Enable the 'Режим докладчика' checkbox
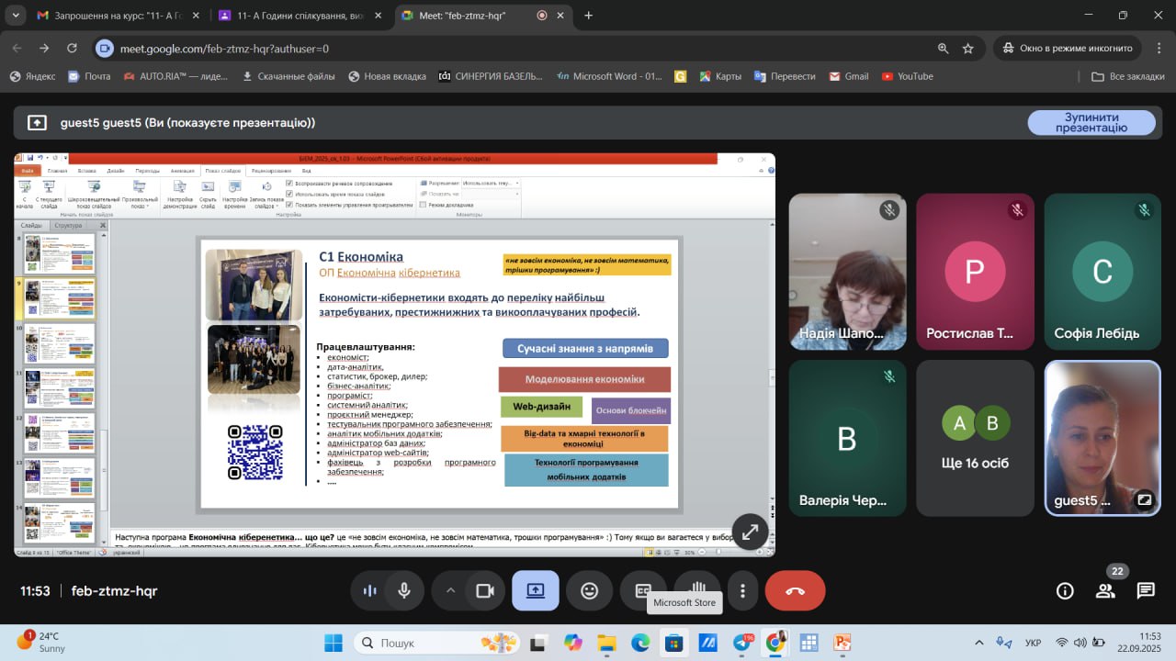Screen dimensions: 1176x661 point(423,205)
